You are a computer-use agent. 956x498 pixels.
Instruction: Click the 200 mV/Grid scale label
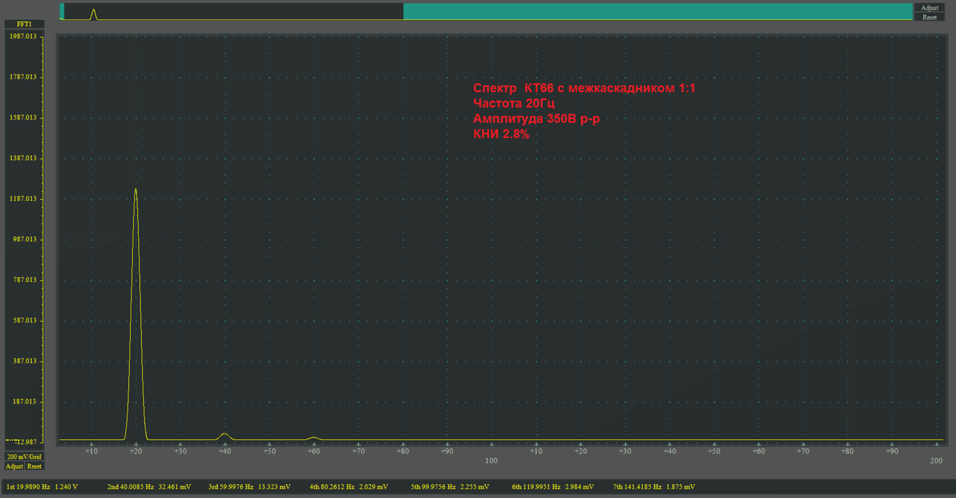coord(24,457)
